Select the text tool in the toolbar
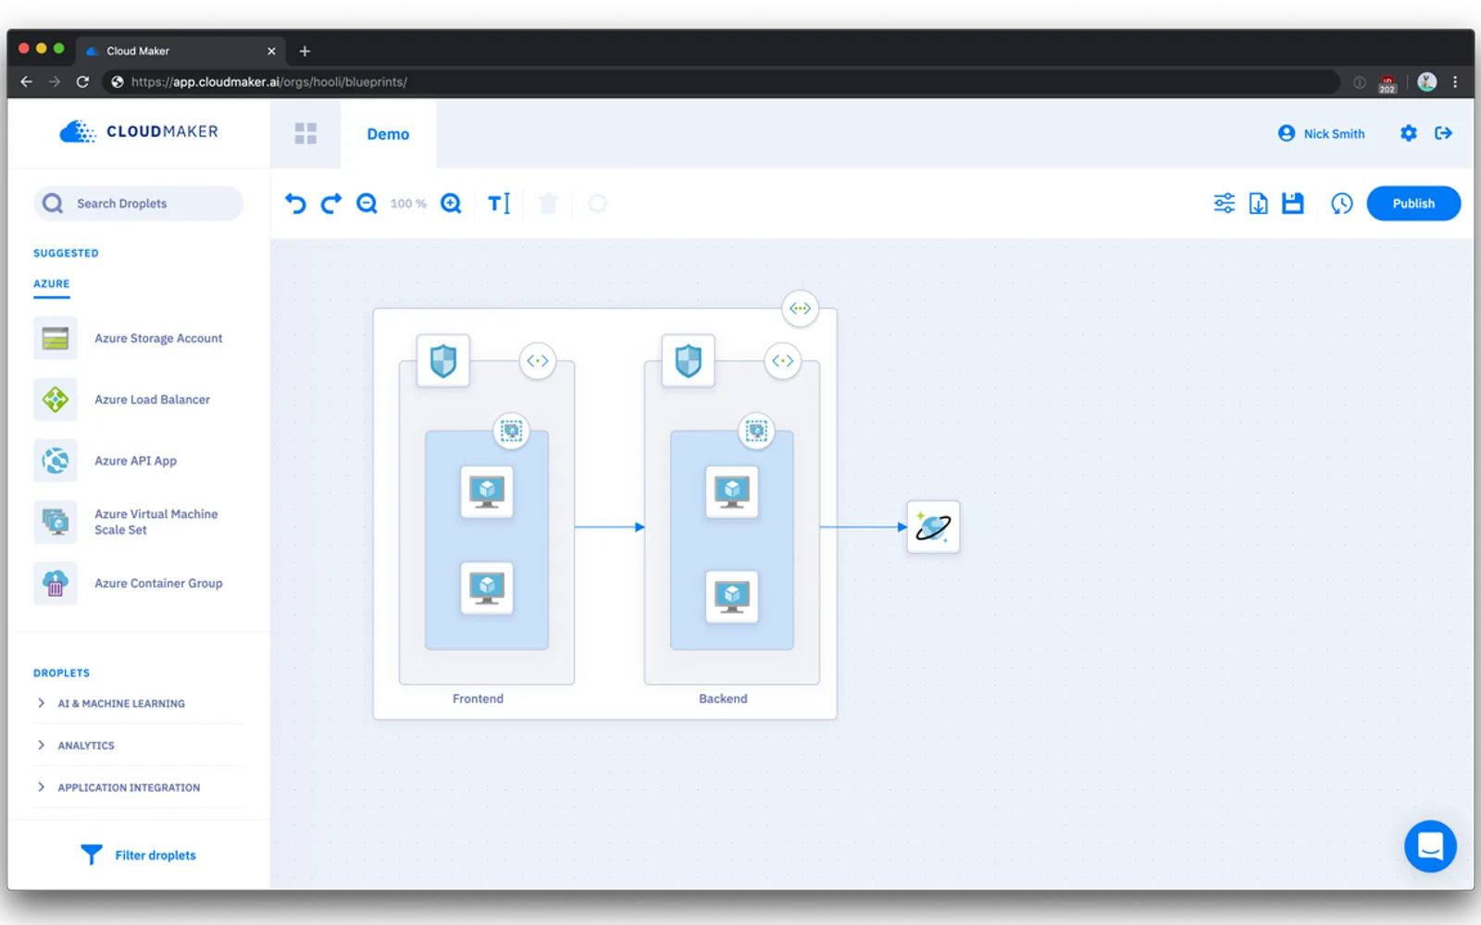Image resolution: width=1481 pixels, height=925 pixels. coord(499,203)
